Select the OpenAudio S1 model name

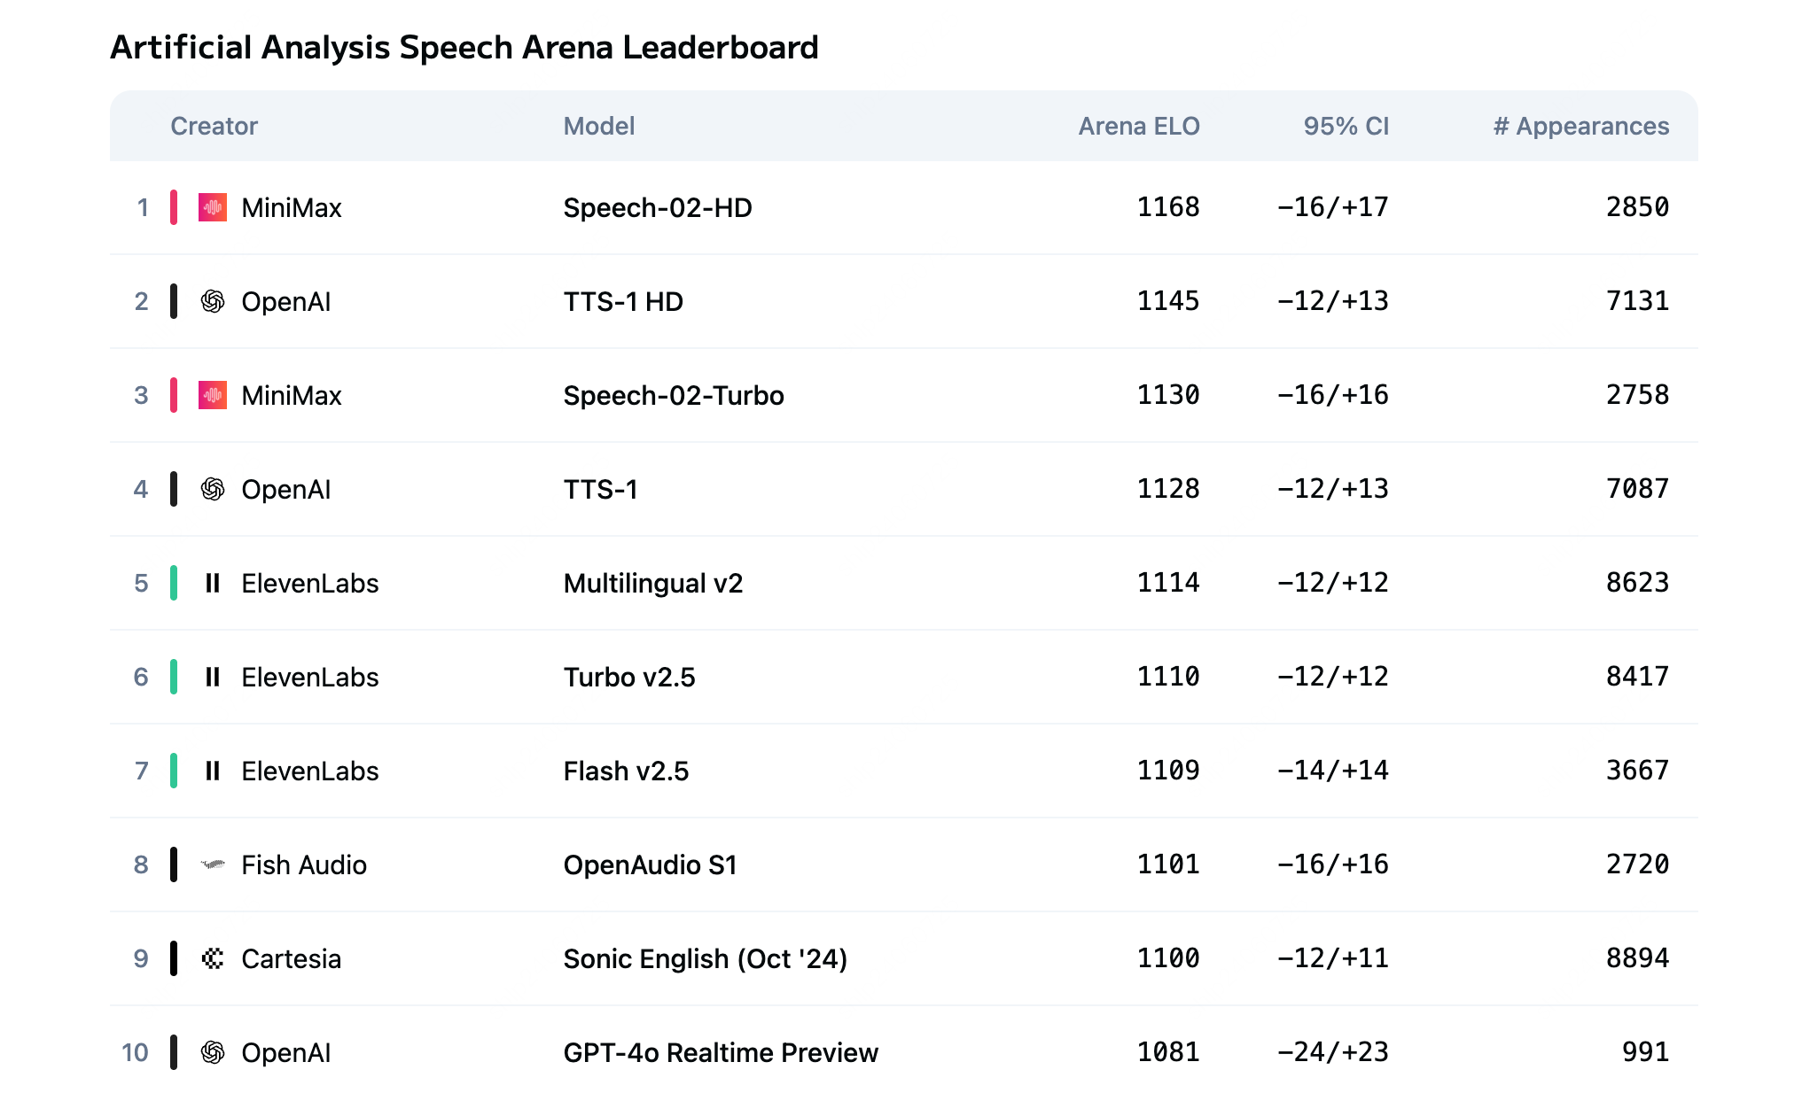point(651,864)
